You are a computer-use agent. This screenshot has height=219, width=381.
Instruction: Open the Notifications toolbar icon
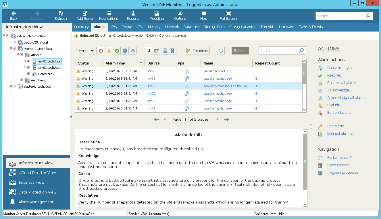pos(109,13)
